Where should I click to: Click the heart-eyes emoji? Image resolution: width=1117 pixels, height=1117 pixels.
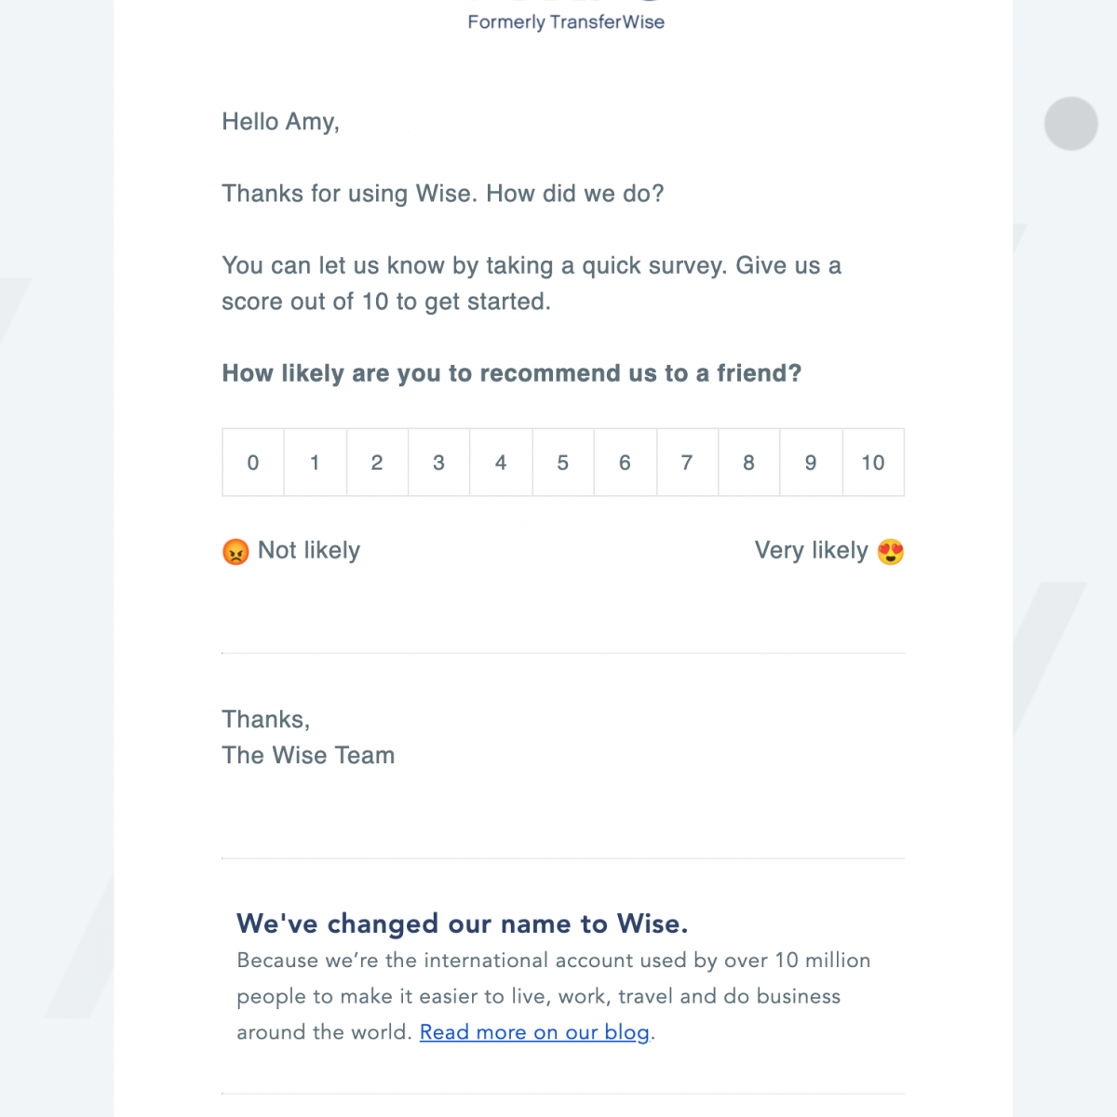click(891, 552)
